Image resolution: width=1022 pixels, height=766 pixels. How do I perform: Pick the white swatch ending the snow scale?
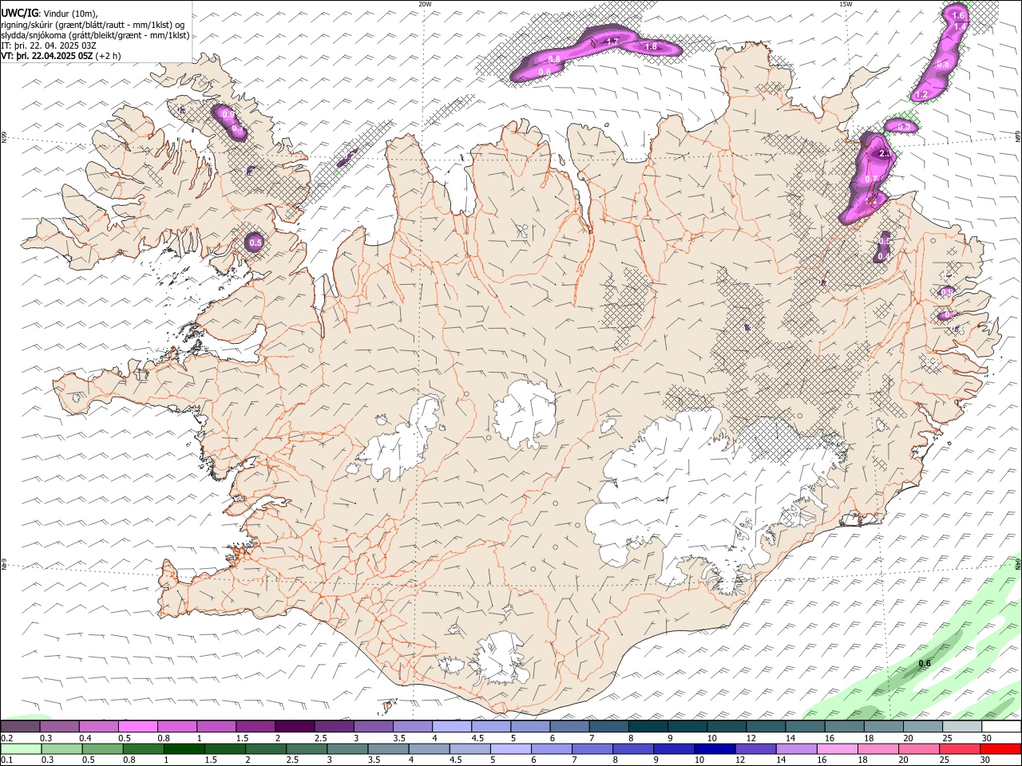[1000, 727]
